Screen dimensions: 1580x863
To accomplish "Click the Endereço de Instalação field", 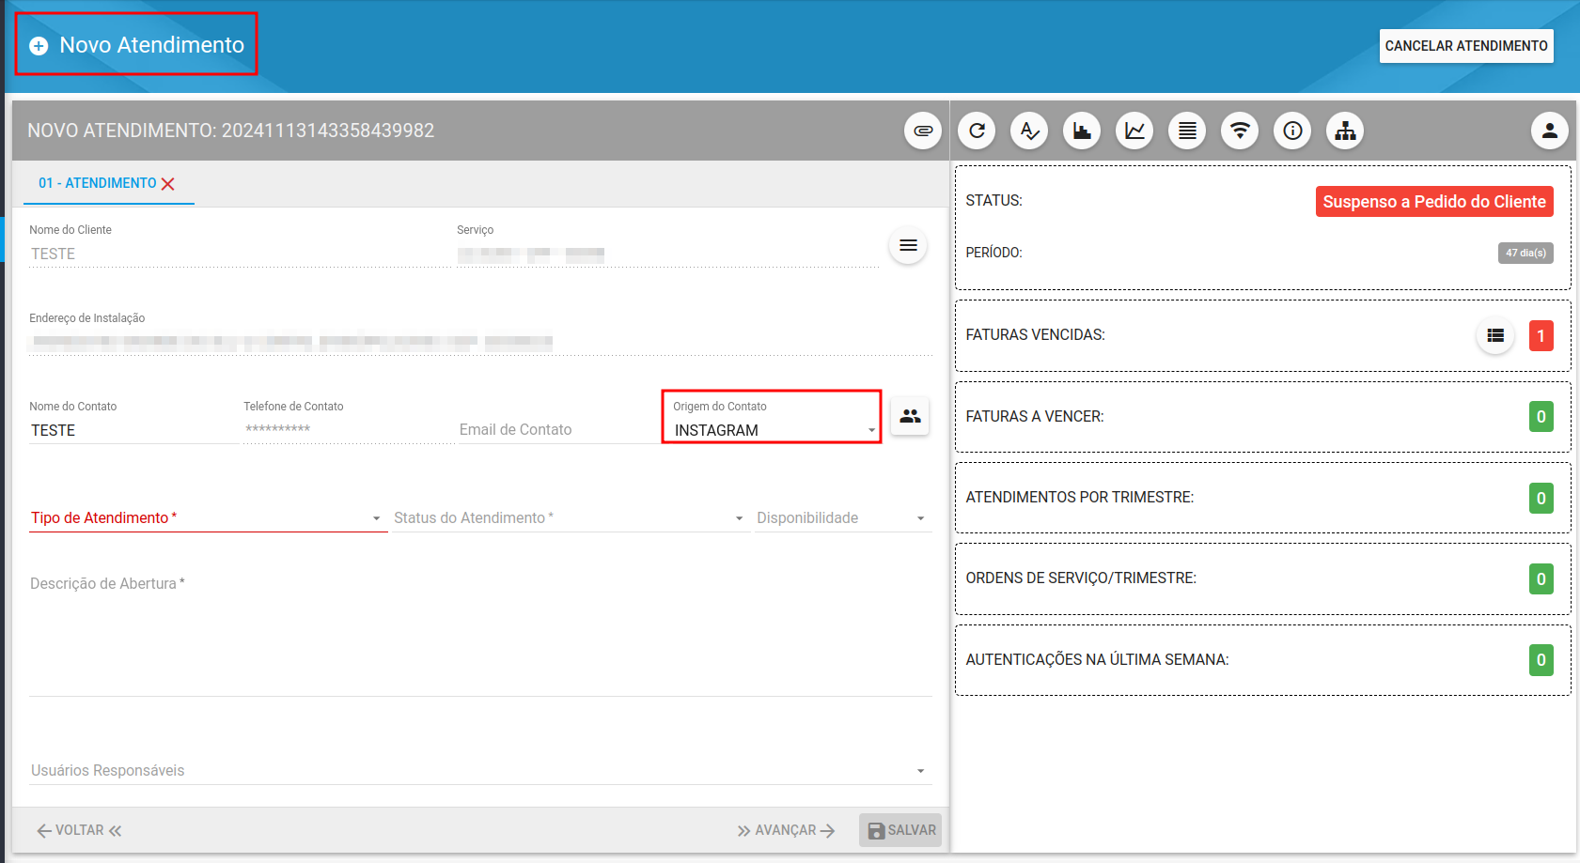I will click(480, 342).
